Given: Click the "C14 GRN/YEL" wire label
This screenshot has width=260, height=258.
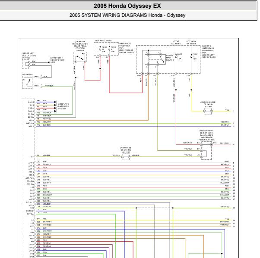Looking at the screenshot, I should [44, 206].
